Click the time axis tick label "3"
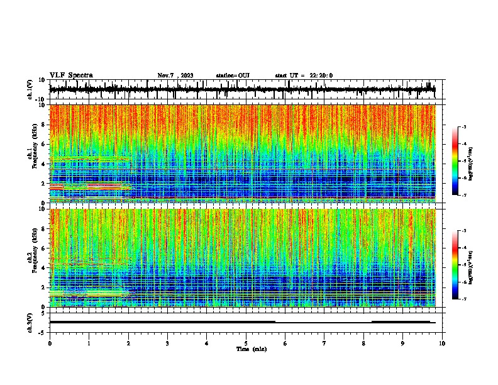The height and width of the screenshot is (385, 498). [167, 343]
